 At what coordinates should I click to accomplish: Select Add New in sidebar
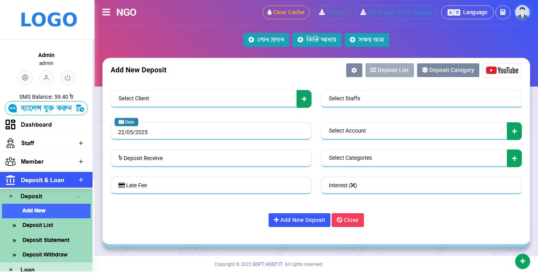[x=46, y=211]
